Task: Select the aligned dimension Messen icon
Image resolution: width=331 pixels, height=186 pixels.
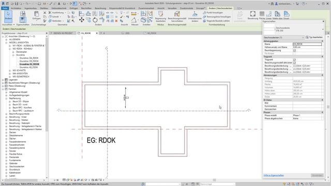Action: 134,14
